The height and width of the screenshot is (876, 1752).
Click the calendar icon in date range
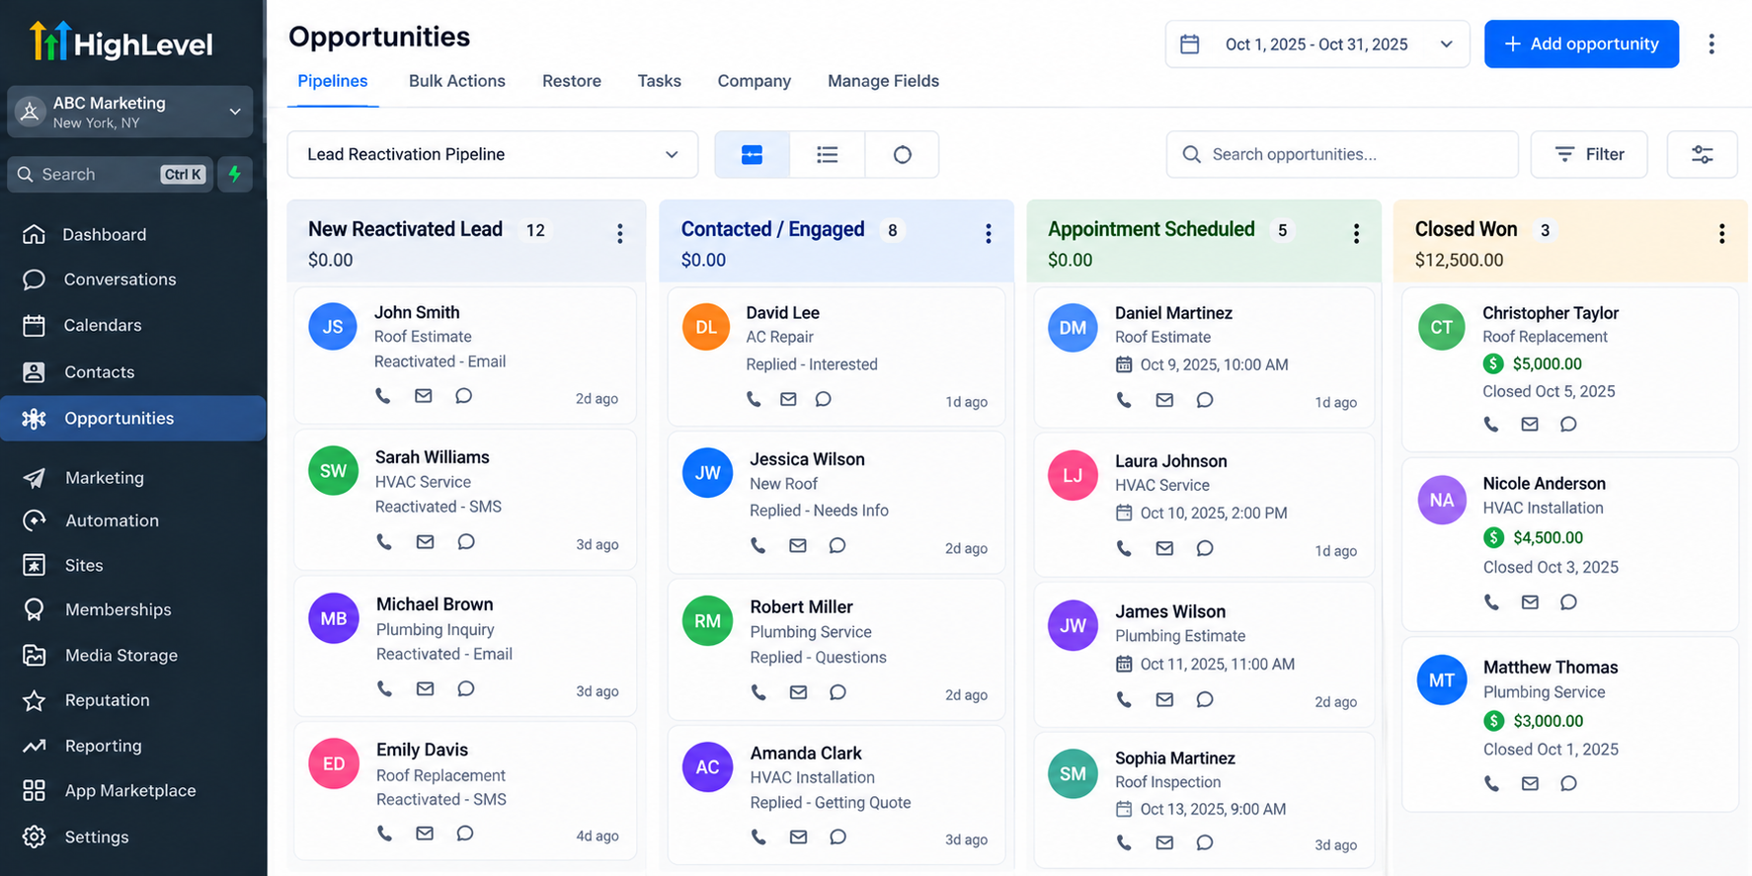click(x=1190, y=44)
